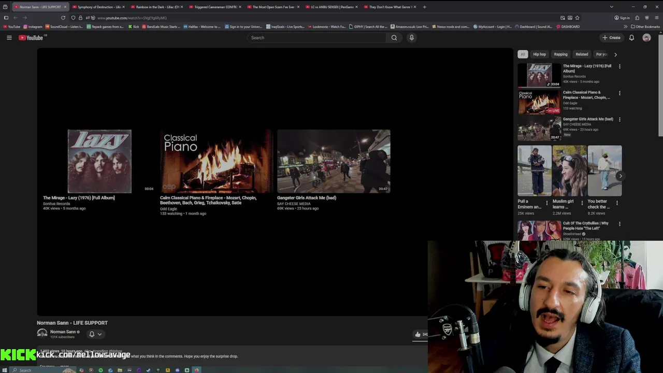Open the browser tab list dropdown
This screenshot has height=373, width=663.
click(611, 7)
